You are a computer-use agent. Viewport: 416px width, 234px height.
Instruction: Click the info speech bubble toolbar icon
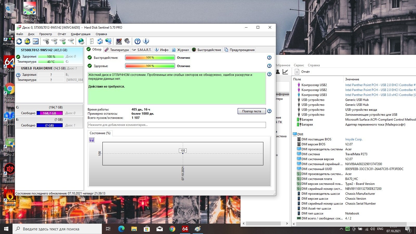[146, 41]
